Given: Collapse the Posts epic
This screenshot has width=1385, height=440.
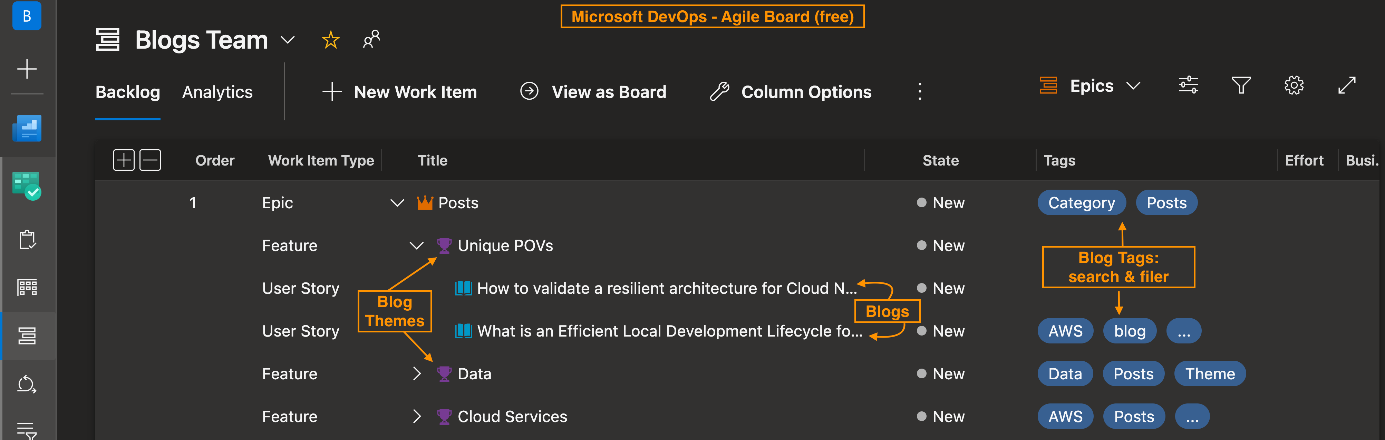Looking at the screenshot, I should point(397,203).
